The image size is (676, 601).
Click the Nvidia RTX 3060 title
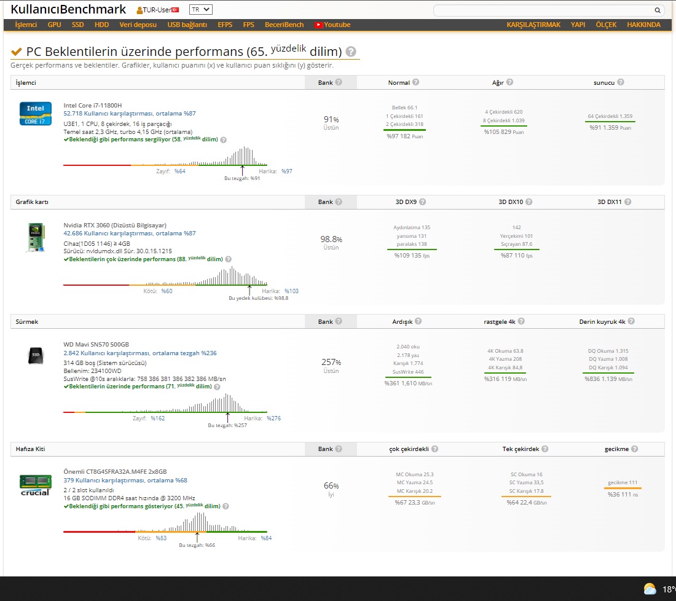tap(115, 225)
